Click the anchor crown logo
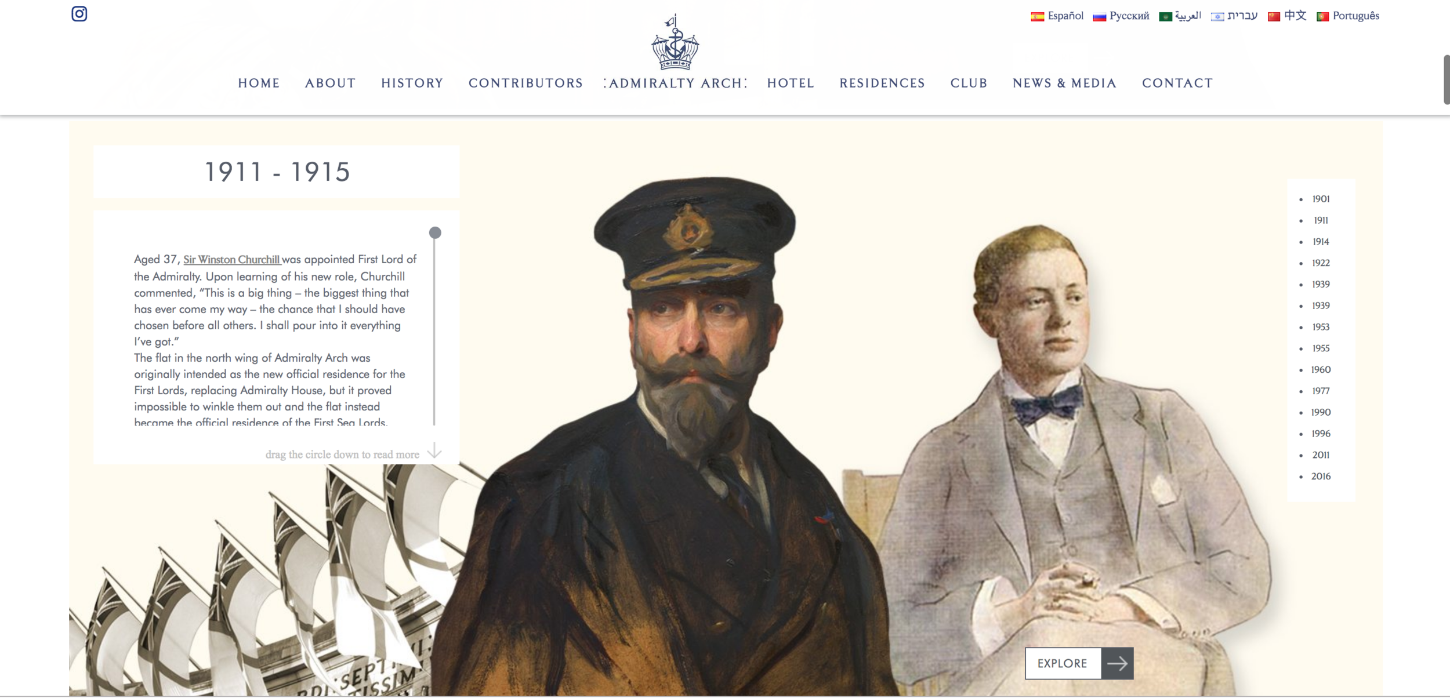The width and height of the screenshot is (1450, 698). pyautogui.click(x=675, y=42)
